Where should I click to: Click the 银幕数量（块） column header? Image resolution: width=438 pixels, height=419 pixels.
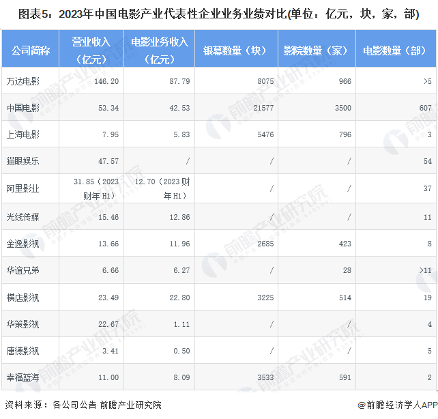coord(236,48)
